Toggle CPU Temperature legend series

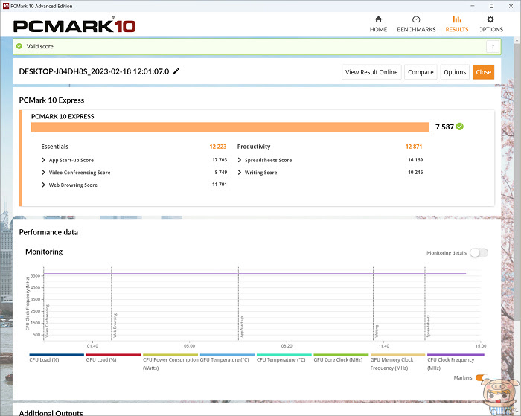[284, 358]
